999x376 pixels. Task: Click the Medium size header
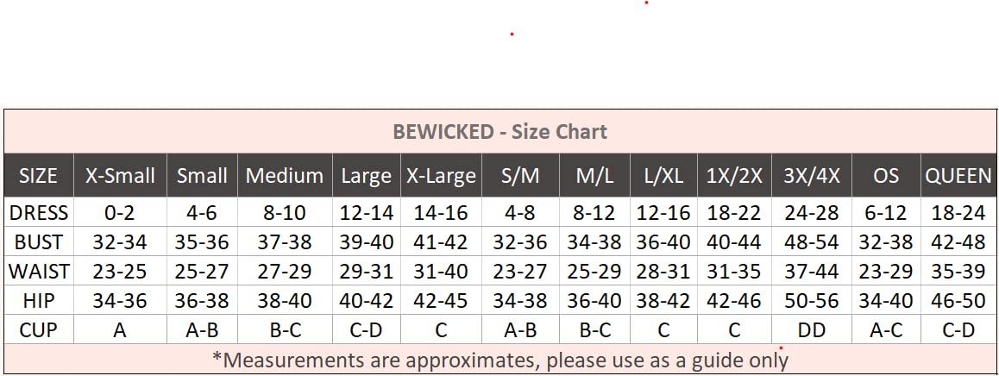tap(284, 176)
